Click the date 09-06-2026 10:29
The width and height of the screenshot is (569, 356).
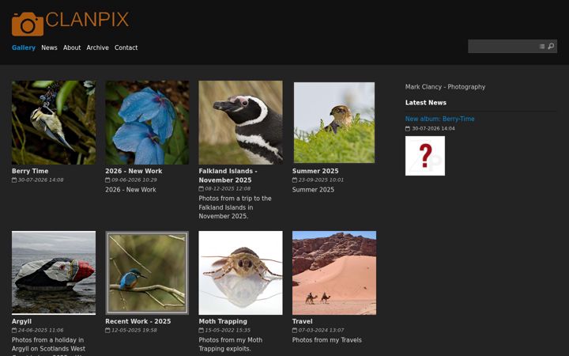tap(134, 180)
